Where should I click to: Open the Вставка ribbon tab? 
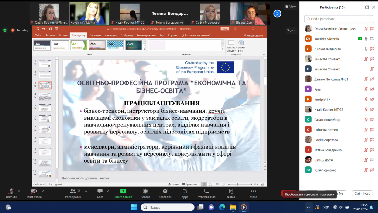(63, 35)
